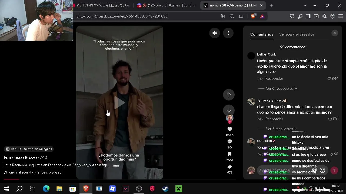
Task: Like the comment with 66 likes
Action: click(331, 154)
